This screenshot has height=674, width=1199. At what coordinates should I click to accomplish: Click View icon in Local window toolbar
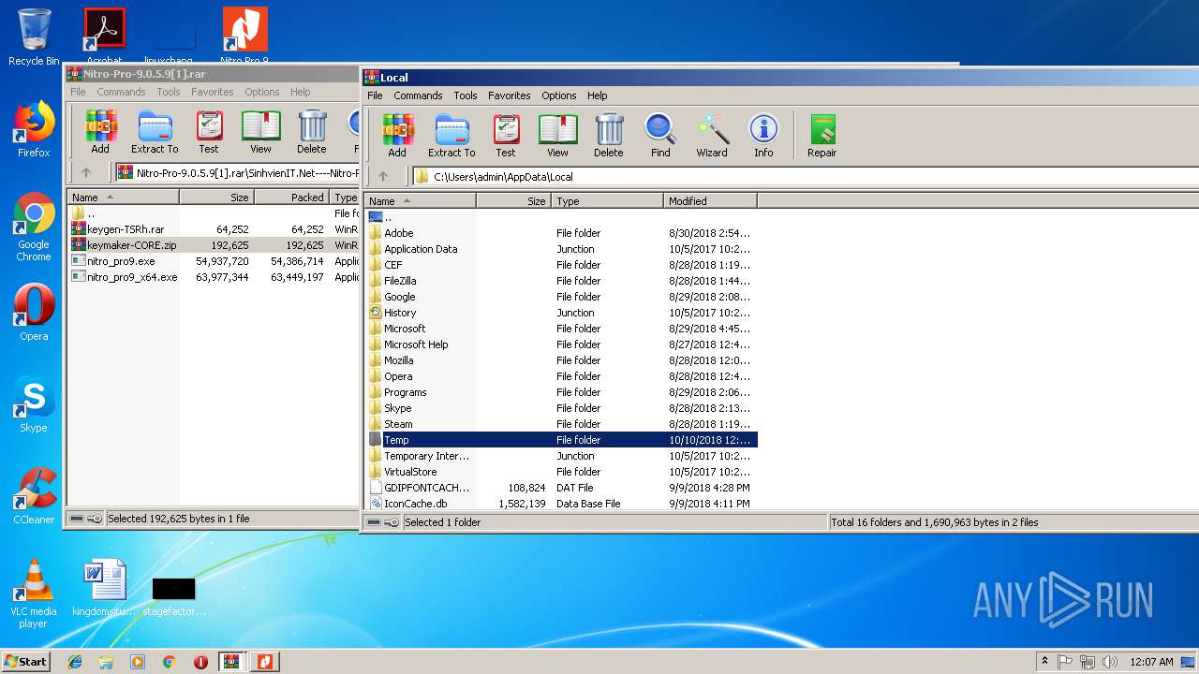[x=557, y=135]
